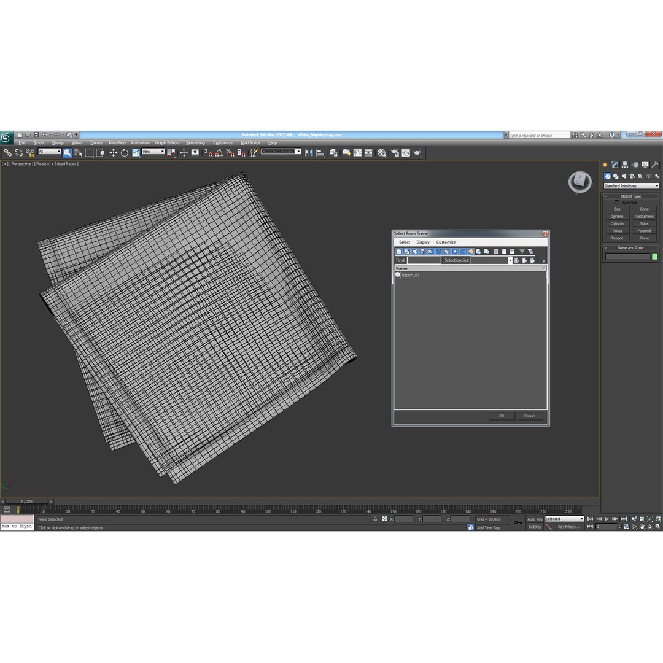This screenshot has width=663, height=663.
Task: Click the Align tool icon
Action: [320, 153]
